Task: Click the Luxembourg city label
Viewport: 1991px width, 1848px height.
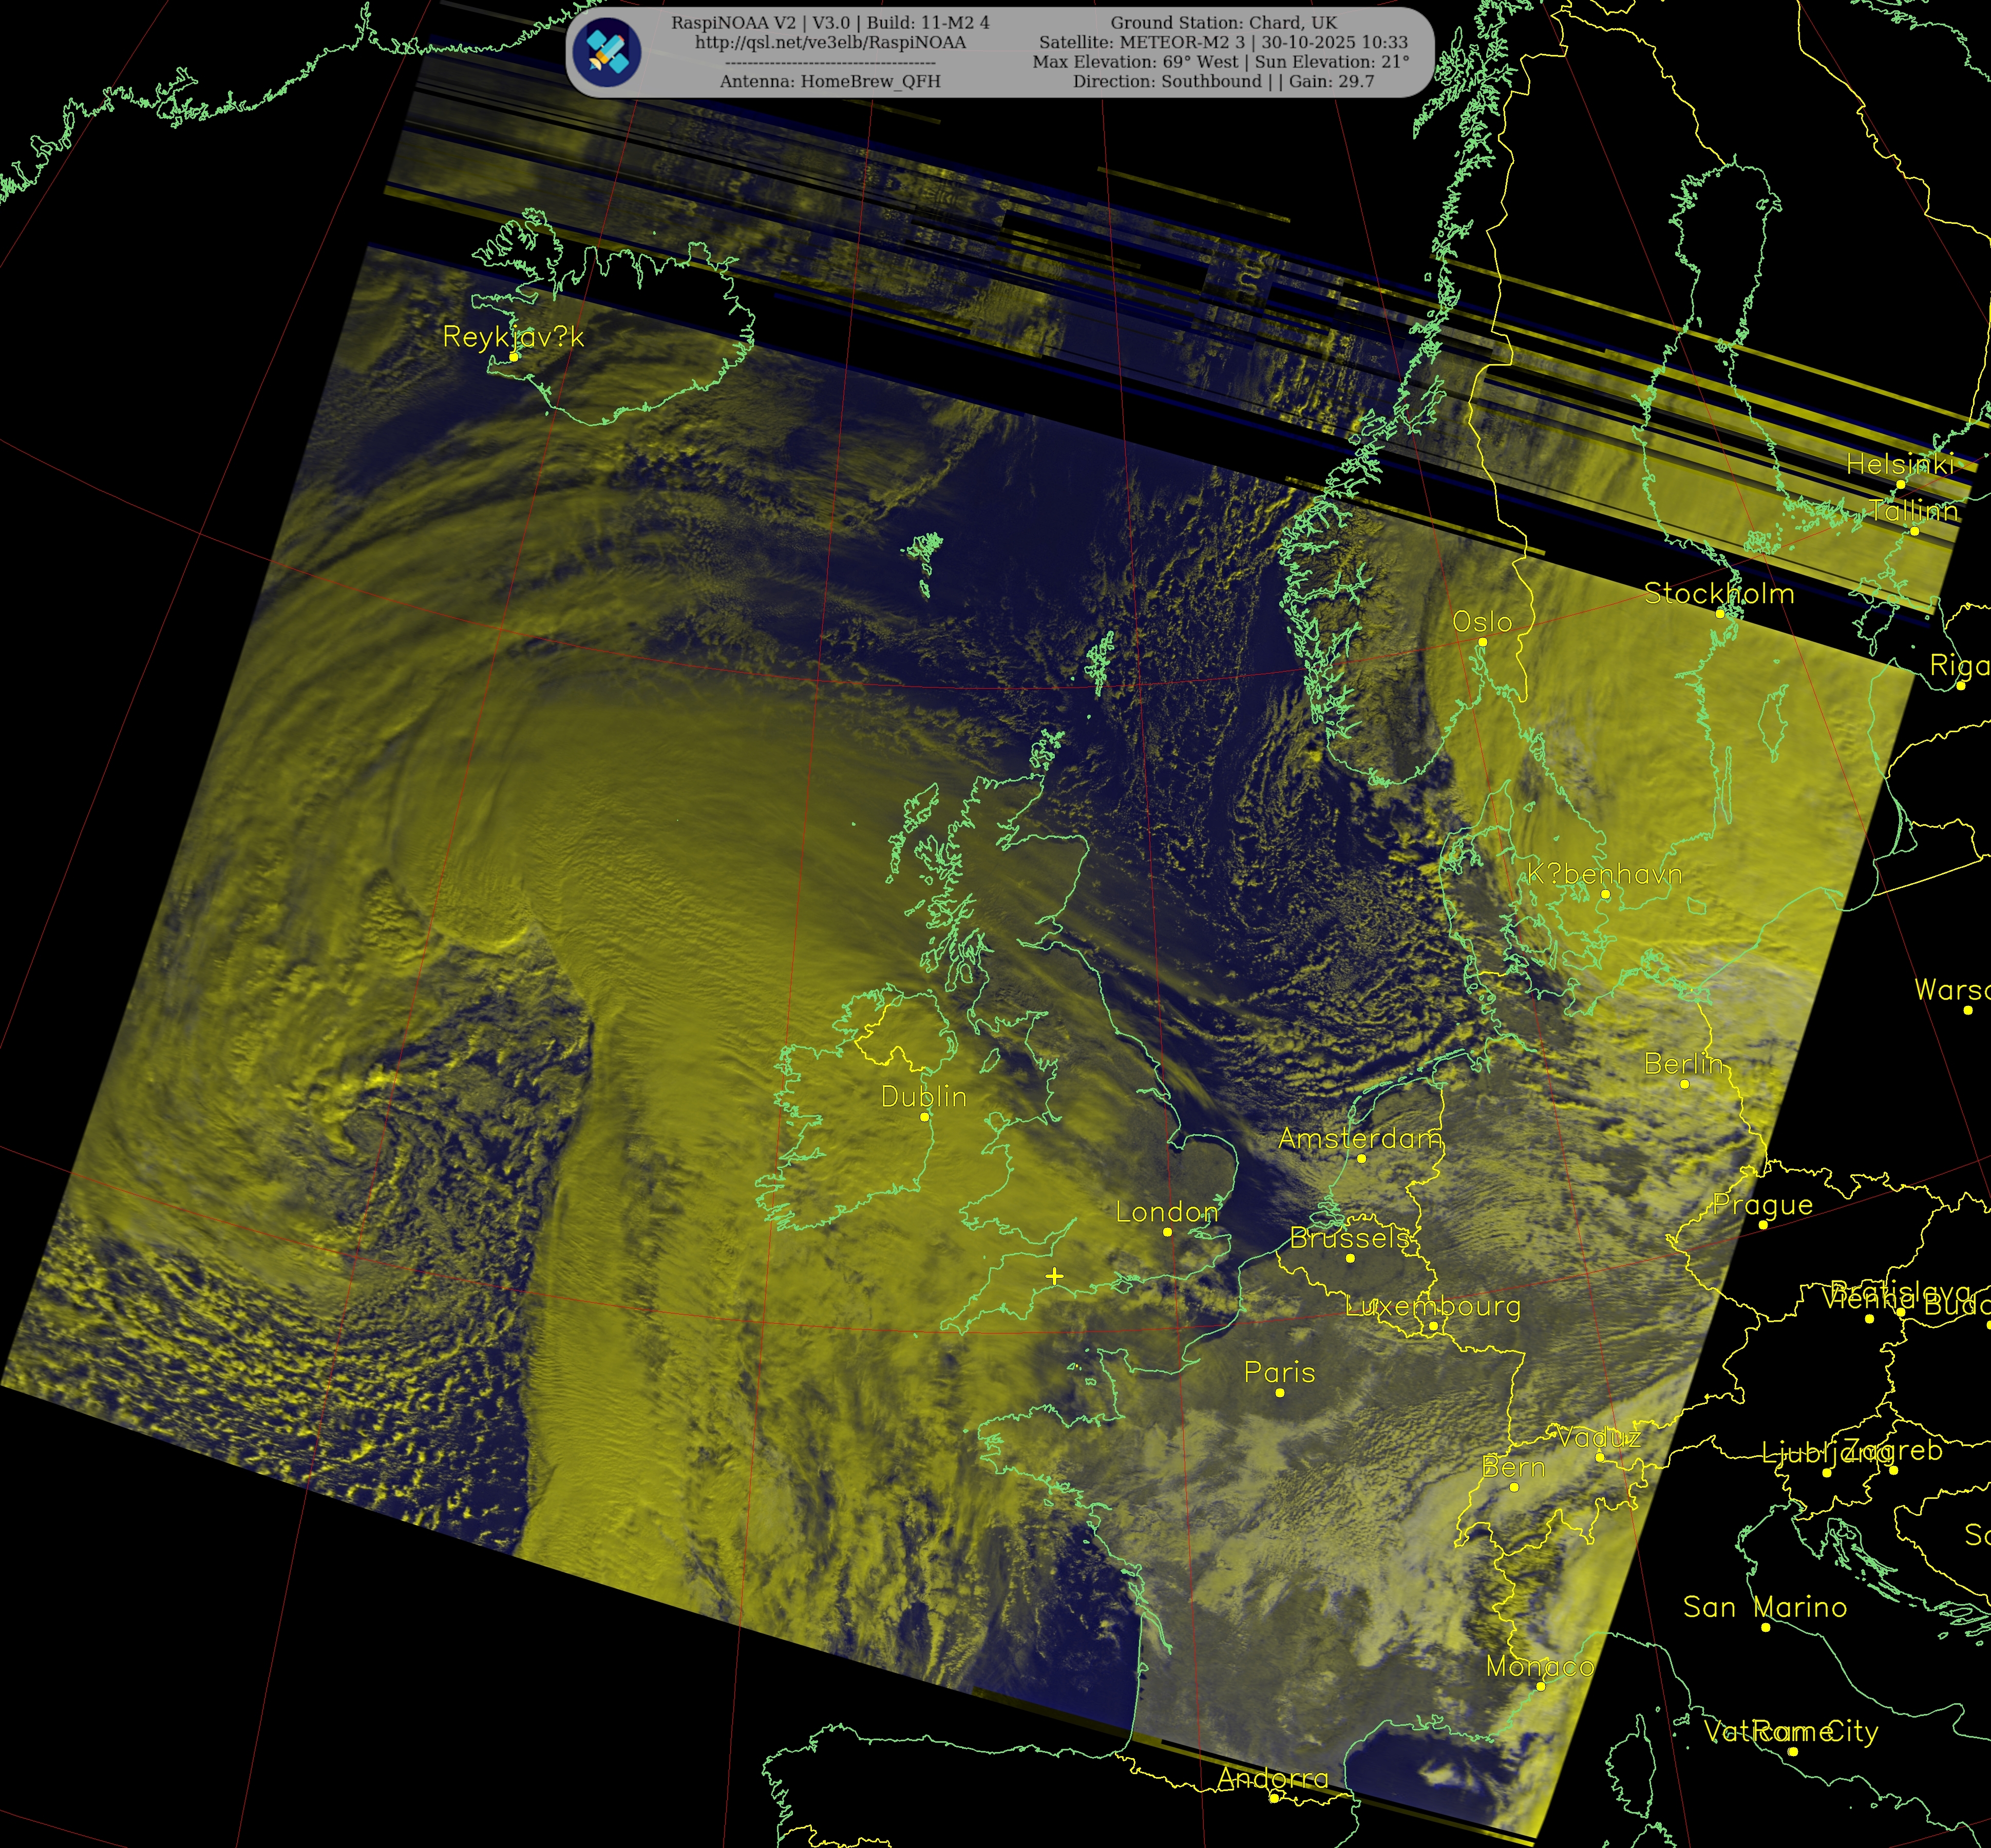Action: click(1432, 1306)
